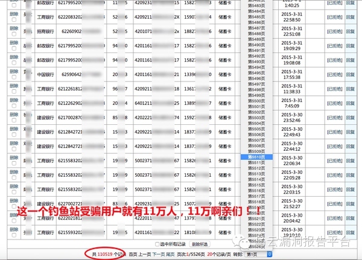The height and width of the screenshot is (260, 362).
Task: Choose 第5500页 from the dropdown list
Action: pos(256,101)
